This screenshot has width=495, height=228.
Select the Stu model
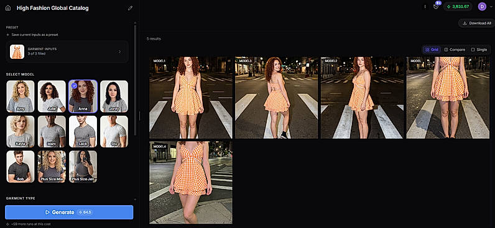114,131
